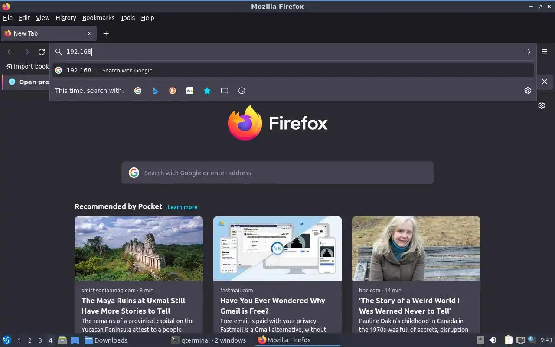Open the volume control tray icon
This screenshot has width=555, height=347.
pos(493,340)
